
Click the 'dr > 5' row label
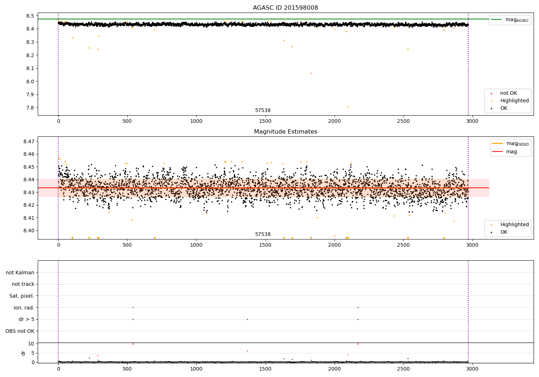tap(27, 319)
